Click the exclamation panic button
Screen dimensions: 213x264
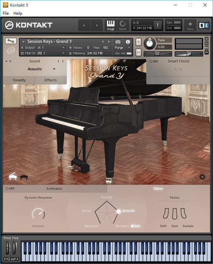pyautogui.click(x=158, y=25)
